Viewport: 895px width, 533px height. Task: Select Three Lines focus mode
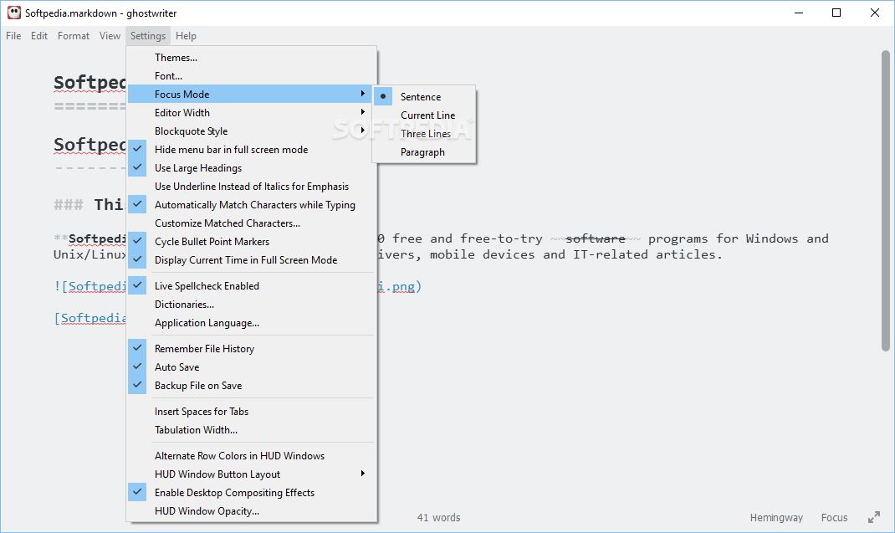coord(424,133)
